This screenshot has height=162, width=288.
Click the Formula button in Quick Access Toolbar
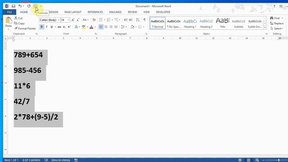click(x=36, y=6)
